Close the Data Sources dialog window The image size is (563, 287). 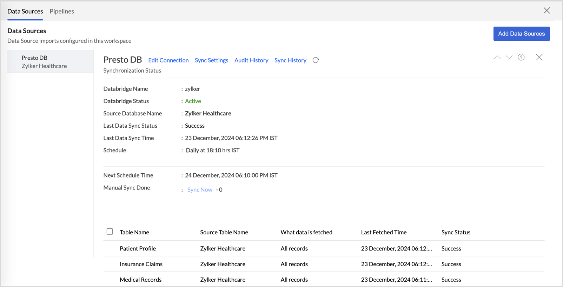tap(547, 11)
